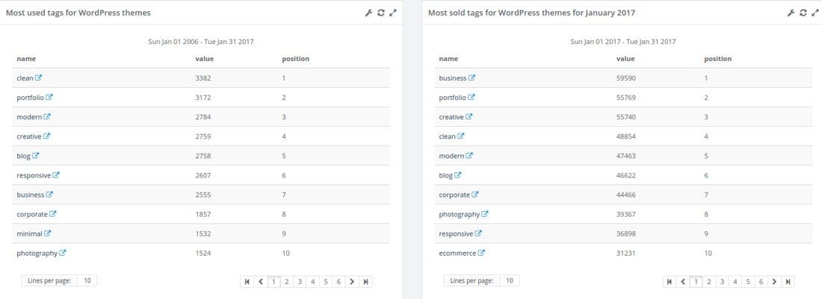Expand Most used tags panel to fullscreen

click(x=393, y=13)
